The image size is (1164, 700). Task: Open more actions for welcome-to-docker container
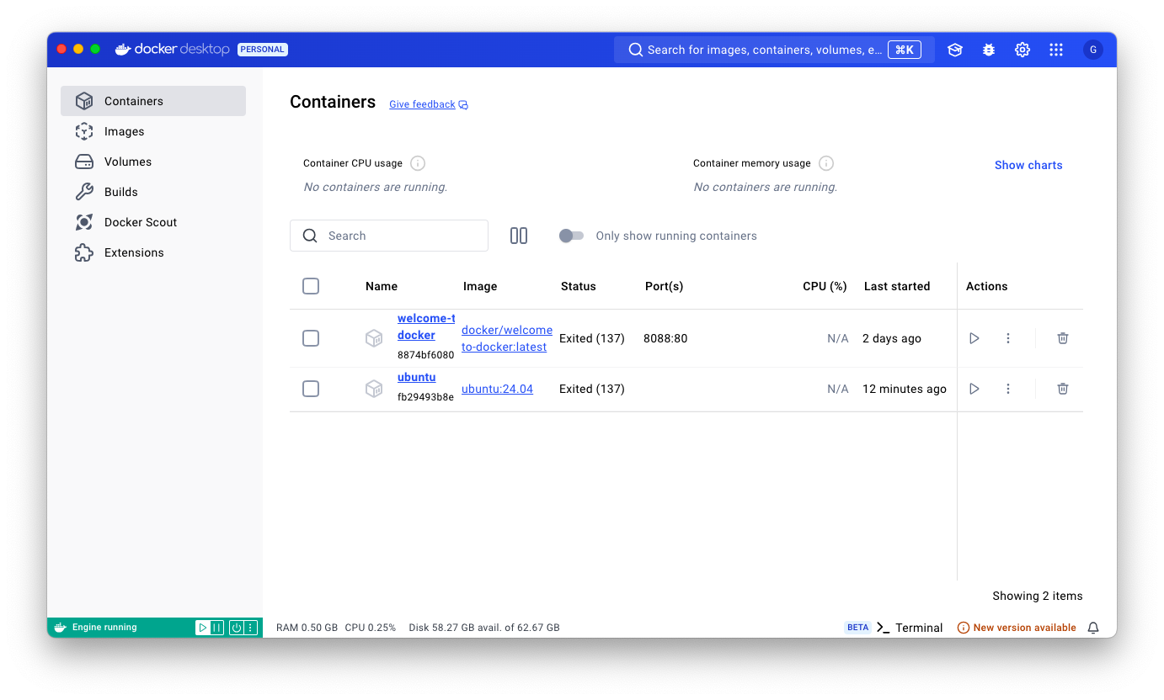[x=1008, y=338]
